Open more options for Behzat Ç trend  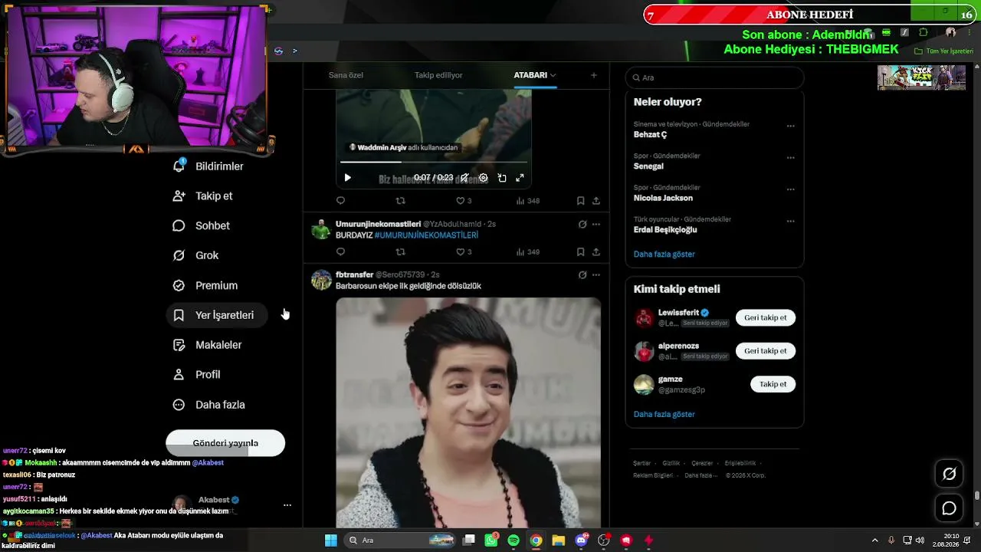click(790, 126)
